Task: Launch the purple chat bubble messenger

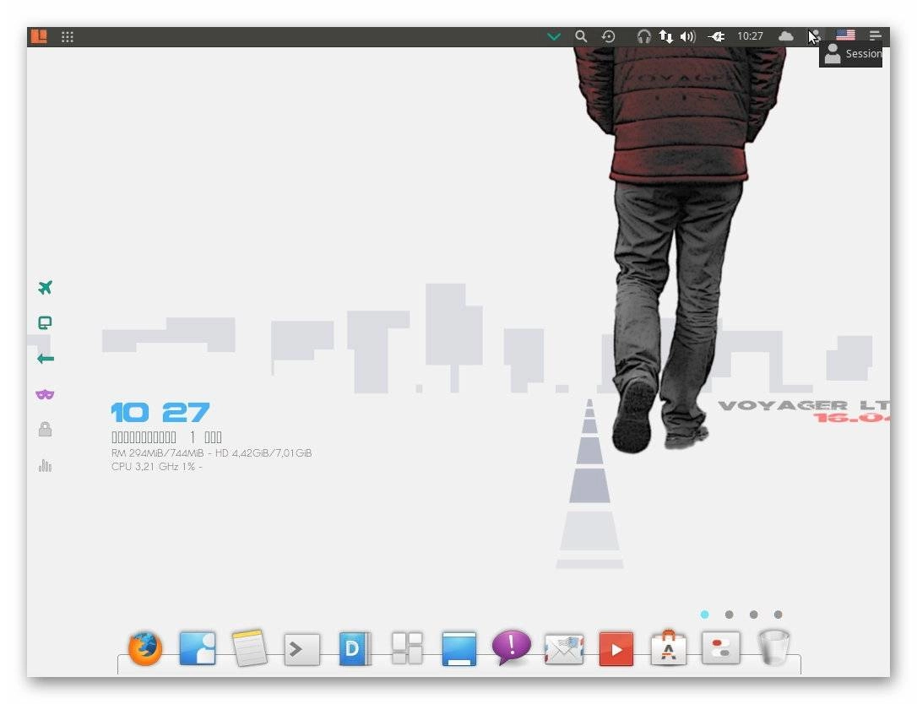Action: tap(511, 647)
